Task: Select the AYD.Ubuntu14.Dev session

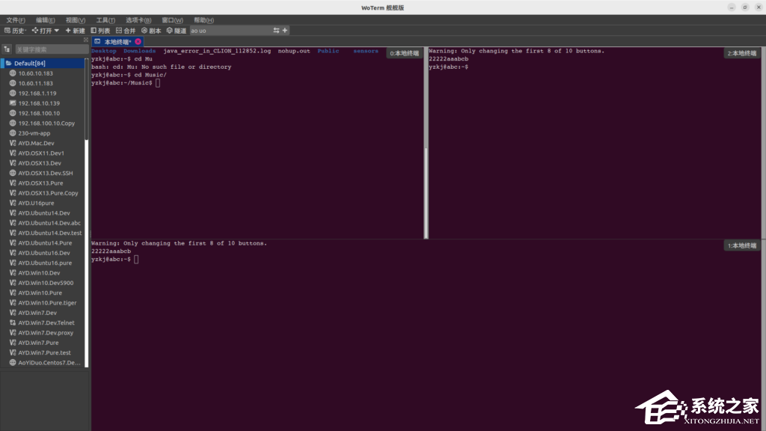Action: (43, 213)
